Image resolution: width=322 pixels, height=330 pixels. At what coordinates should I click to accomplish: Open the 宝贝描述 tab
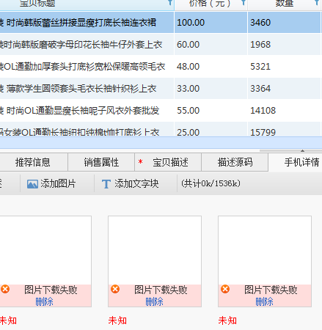(168, 162)
